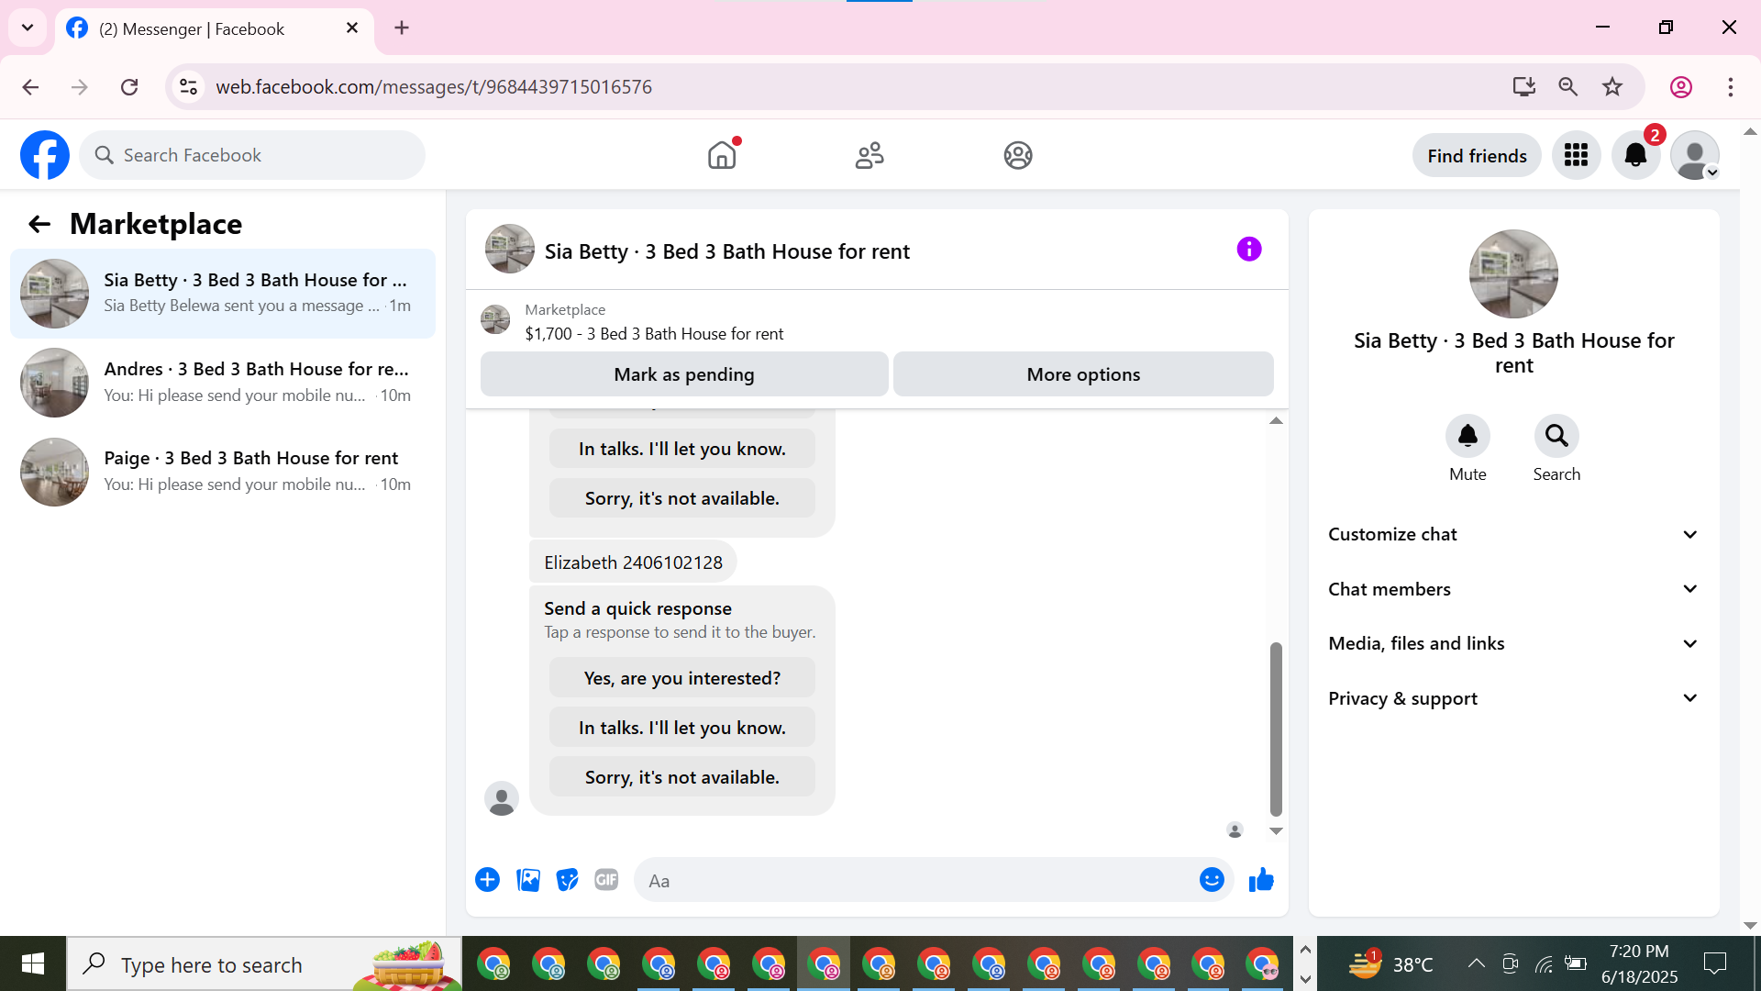Open the Groups icon in top navigation
The height and width of the screenshot is (991, 1761).
[1018, 155]
